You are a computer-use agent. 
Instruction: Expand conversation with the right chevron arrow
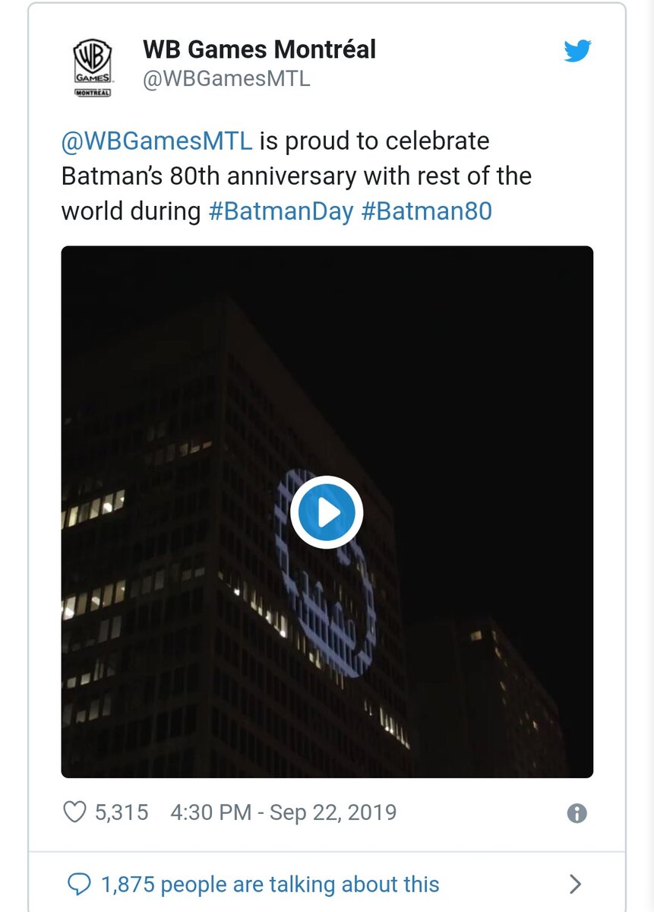coord(575,884)
